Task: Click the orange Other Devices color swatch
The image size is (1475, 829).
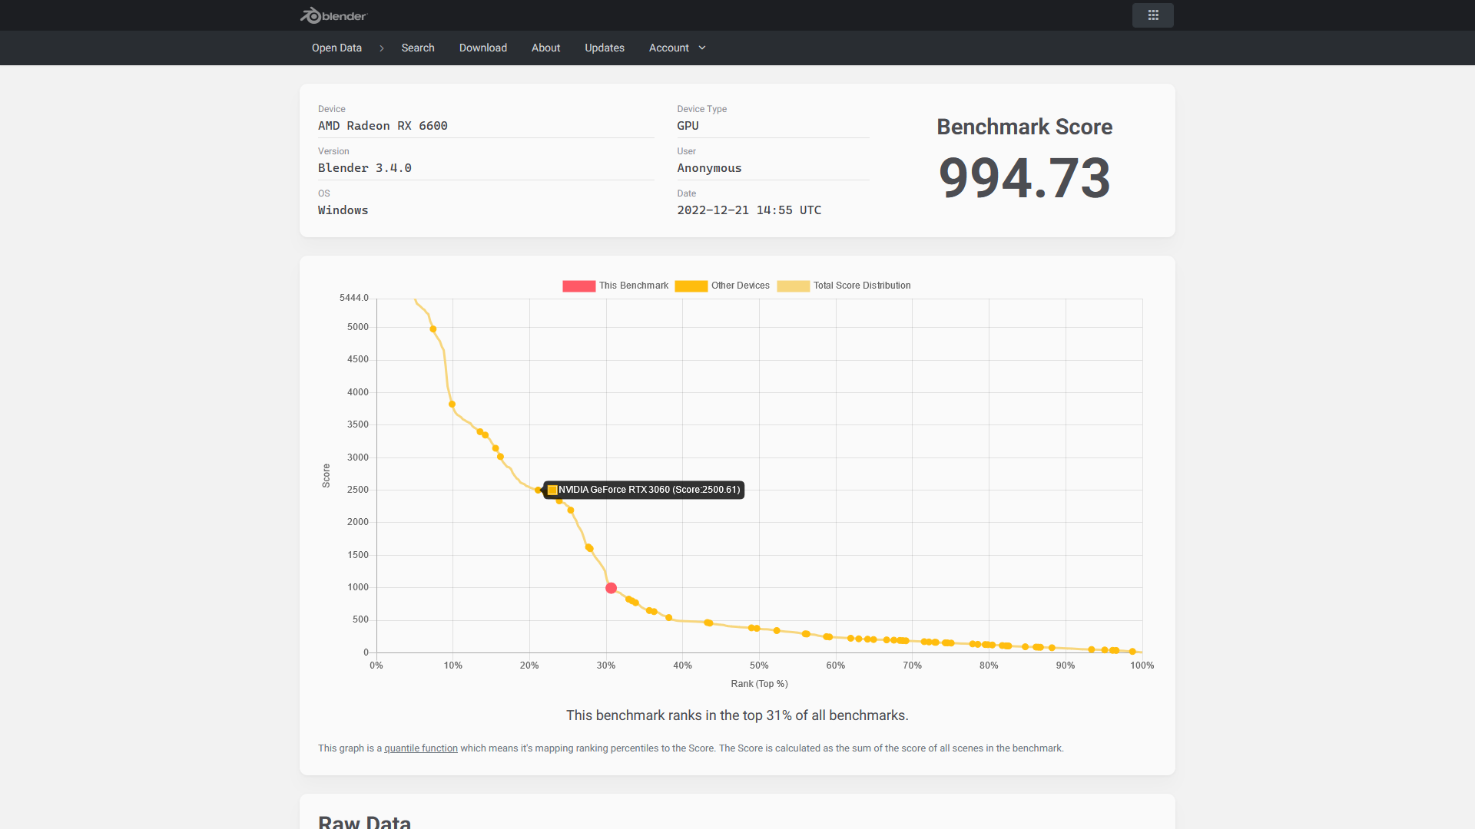Action: 691,286
